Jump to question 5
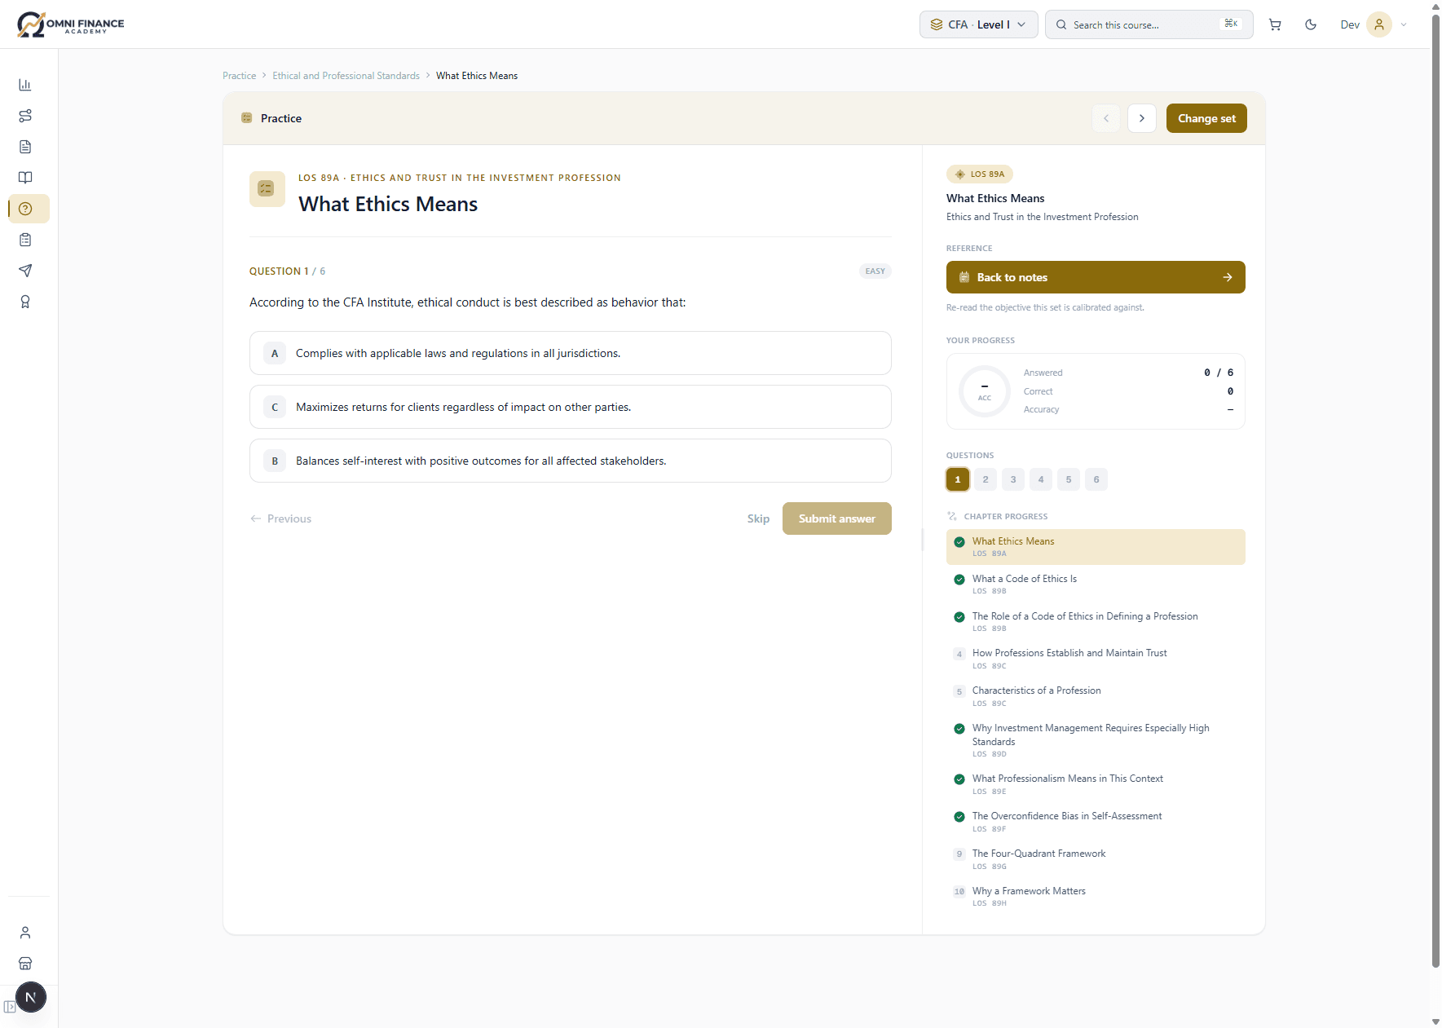Screen dimensions: 1442x1028 (x=1069, y=479)
